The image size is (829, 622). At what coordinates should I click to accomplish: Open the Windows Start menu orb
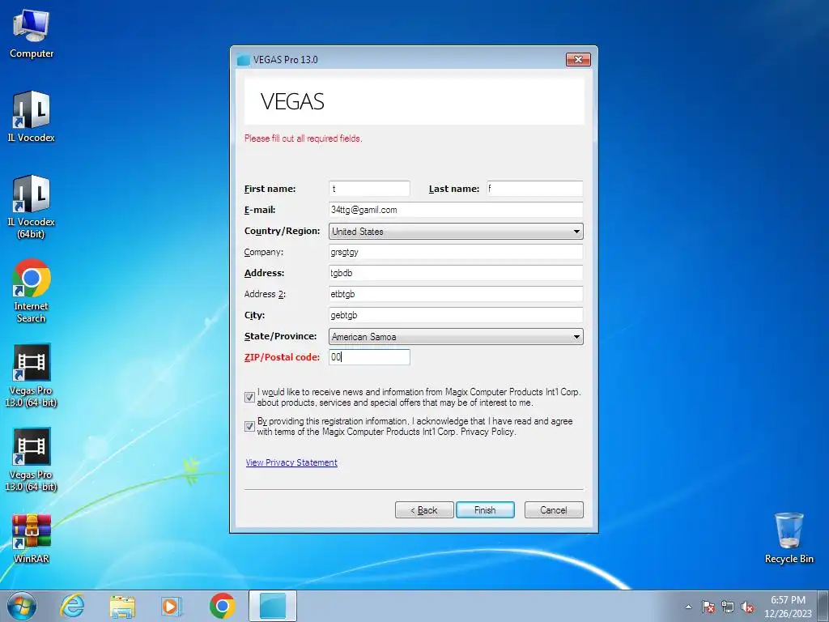tap(22, 606)
